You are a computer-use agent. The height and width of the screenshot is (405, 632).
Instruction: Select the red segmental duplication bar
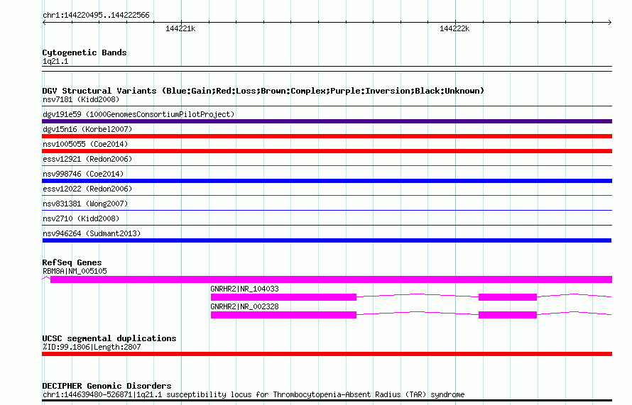[x=327, y=354]
